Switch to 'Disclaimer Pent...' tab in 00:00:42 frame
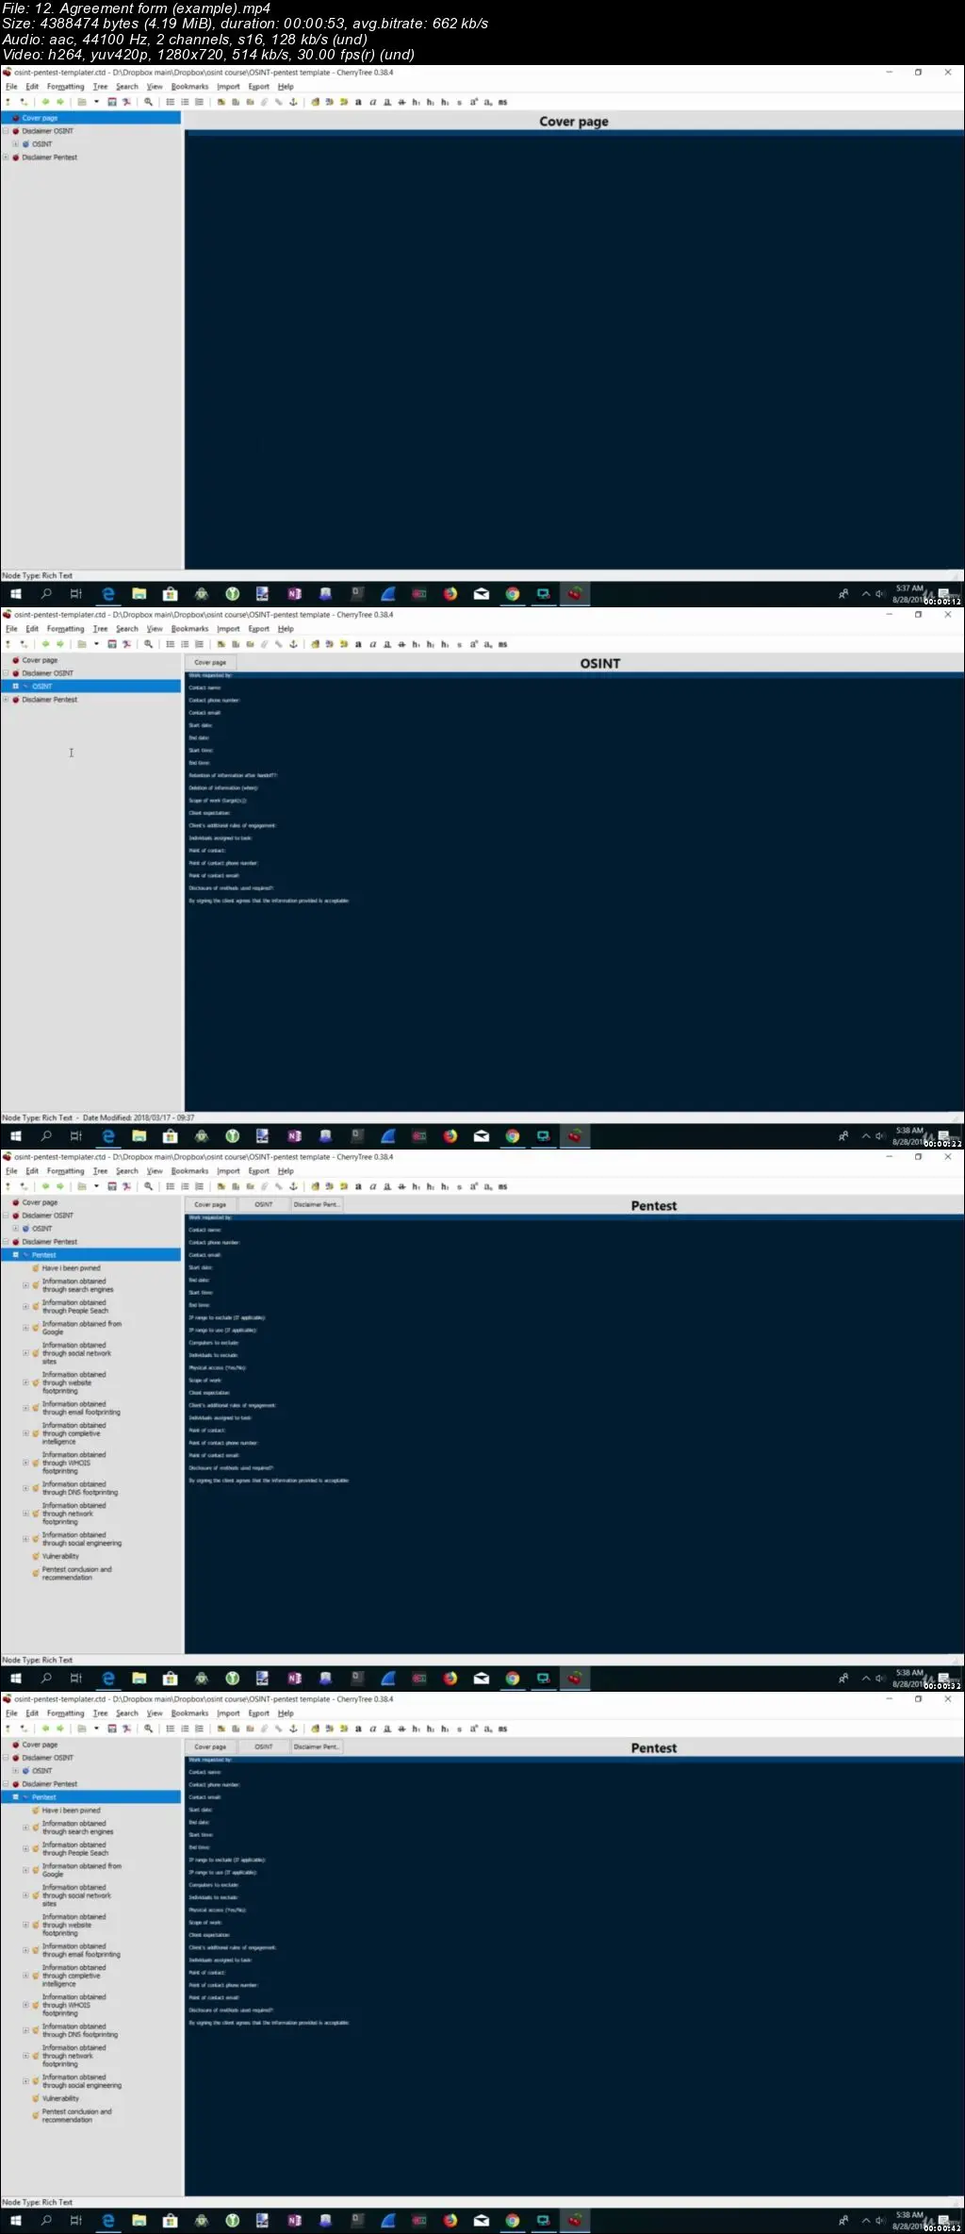This screenshot has width=965, height=2234. coord(317,1746)
